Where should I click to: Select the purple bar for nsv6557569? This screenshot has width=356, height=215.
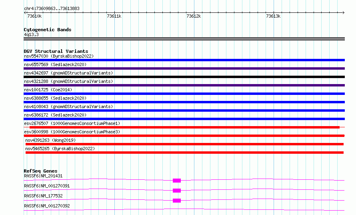pos(184,68)
